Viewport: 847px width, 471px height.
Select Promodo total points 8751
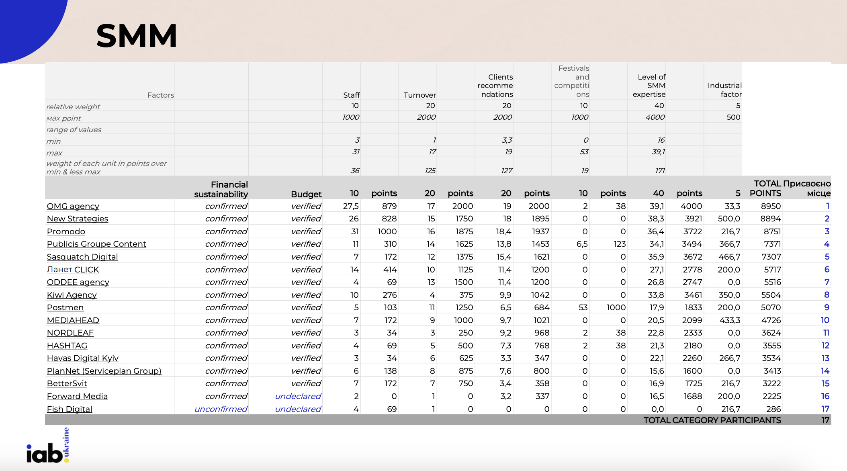[x=771, y=231]
